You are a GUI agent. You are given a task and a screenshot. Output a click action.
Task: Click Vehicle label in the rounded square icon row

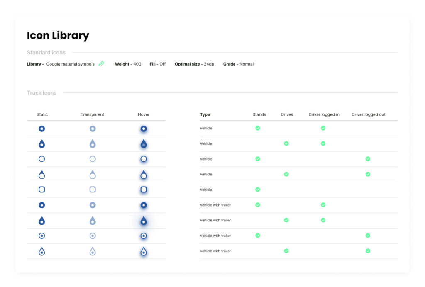coord(206,190)
